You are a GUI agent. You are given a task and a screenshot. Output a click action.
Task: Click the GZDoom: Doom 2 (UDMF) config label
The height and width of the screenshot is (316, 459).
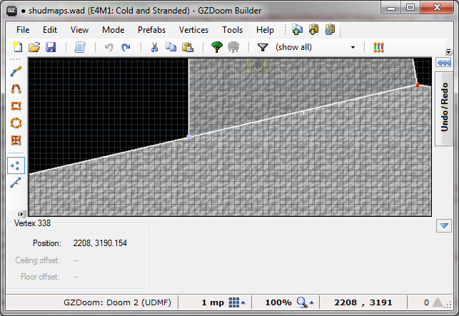pos(117,302)
